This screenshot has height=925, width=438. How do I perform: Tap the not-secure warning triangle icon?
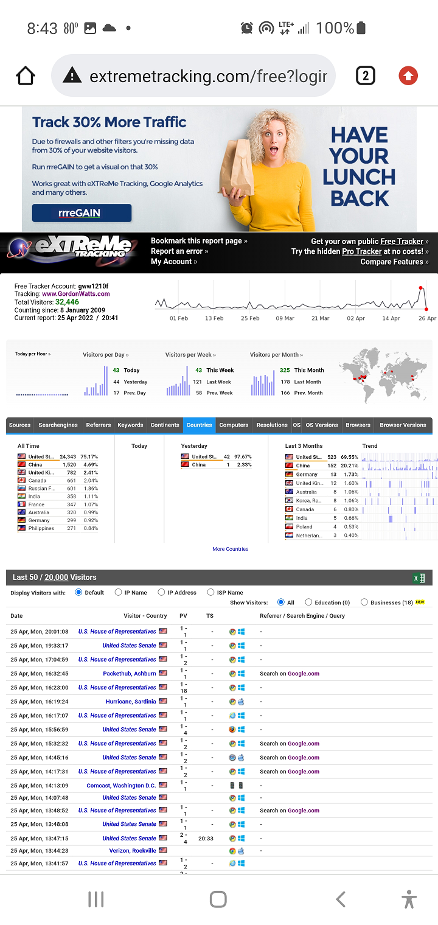[x=72, y=75]
